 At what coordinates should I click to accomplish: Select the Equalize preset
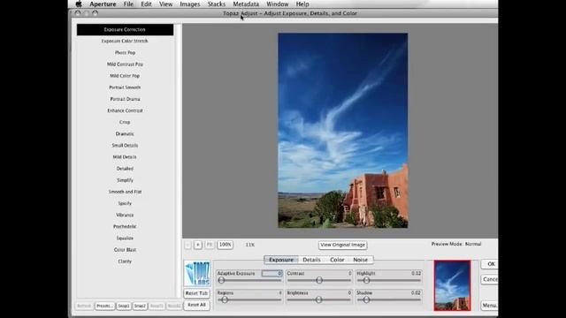[125, 238]
